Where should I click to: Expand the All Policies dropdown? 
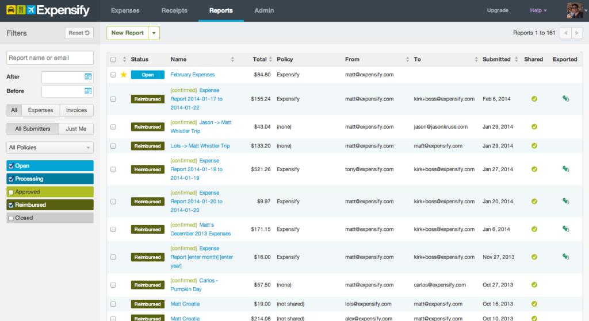point(49,148)
